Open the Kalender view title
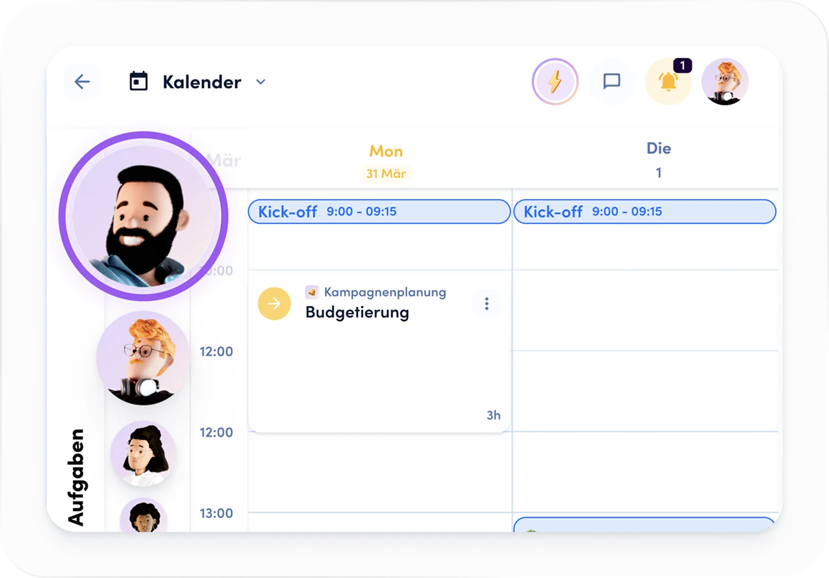 pos(202,82)
